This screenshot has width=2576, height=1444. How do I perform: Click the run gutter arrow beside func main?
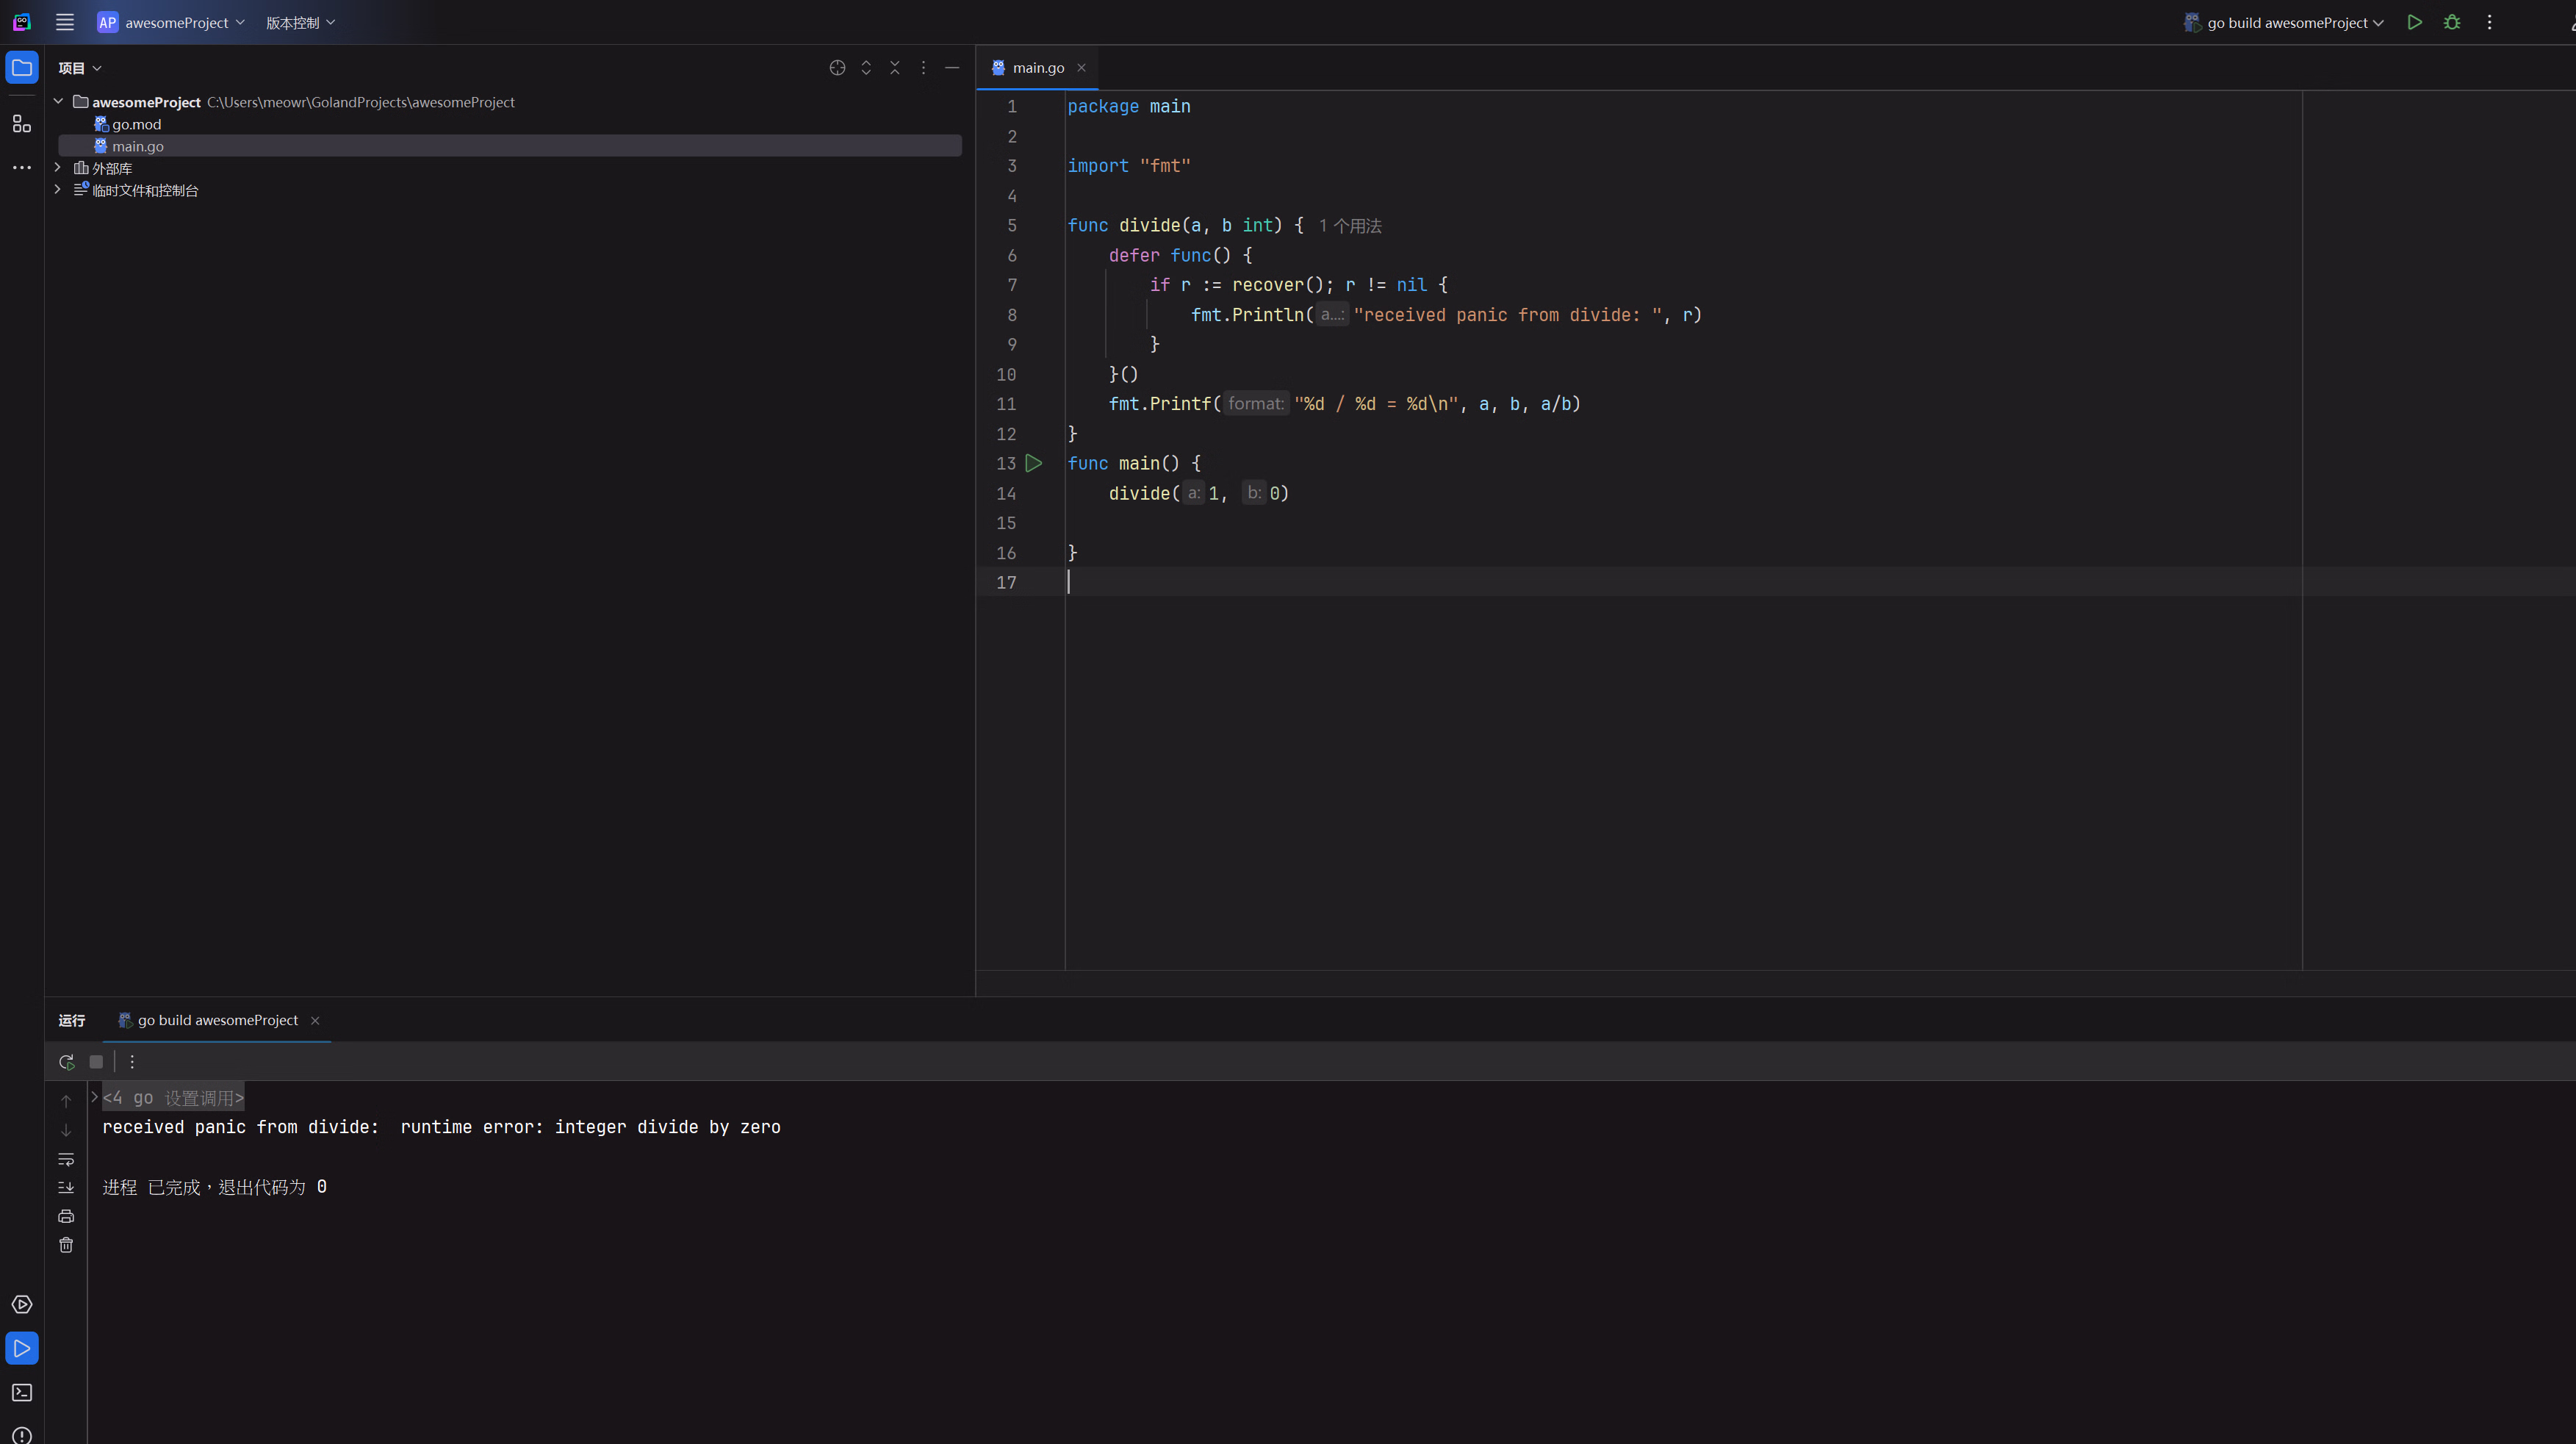pos(1034,463)
